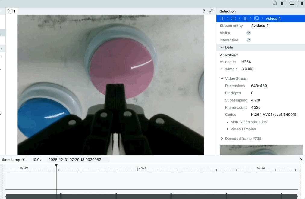Viewport: 305px width, 199px height.
Task: Uncheck the Visible checkbox
Action: pyautogui.click(x=249, y=33)
